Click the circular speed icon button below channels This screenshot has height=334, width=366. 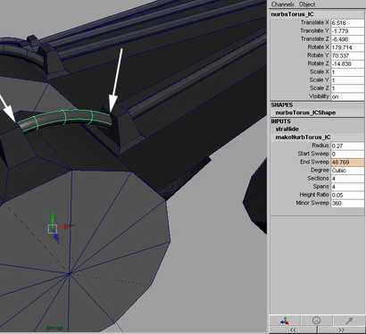317,321
